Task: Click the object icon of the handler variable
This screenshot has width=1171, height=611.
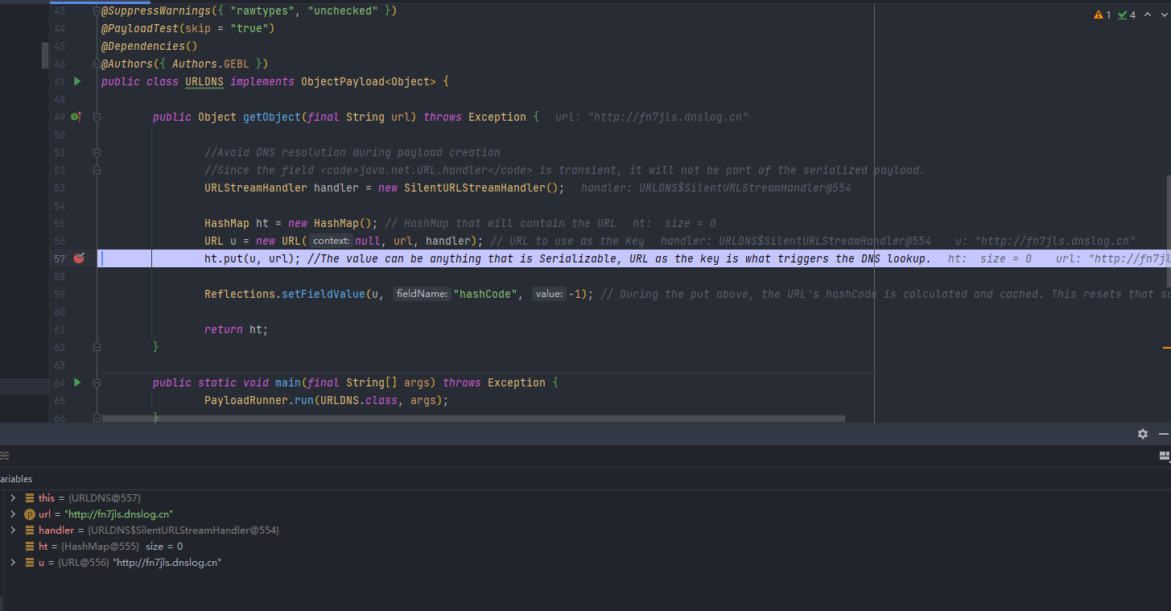Action: click(x=30, y=530)
